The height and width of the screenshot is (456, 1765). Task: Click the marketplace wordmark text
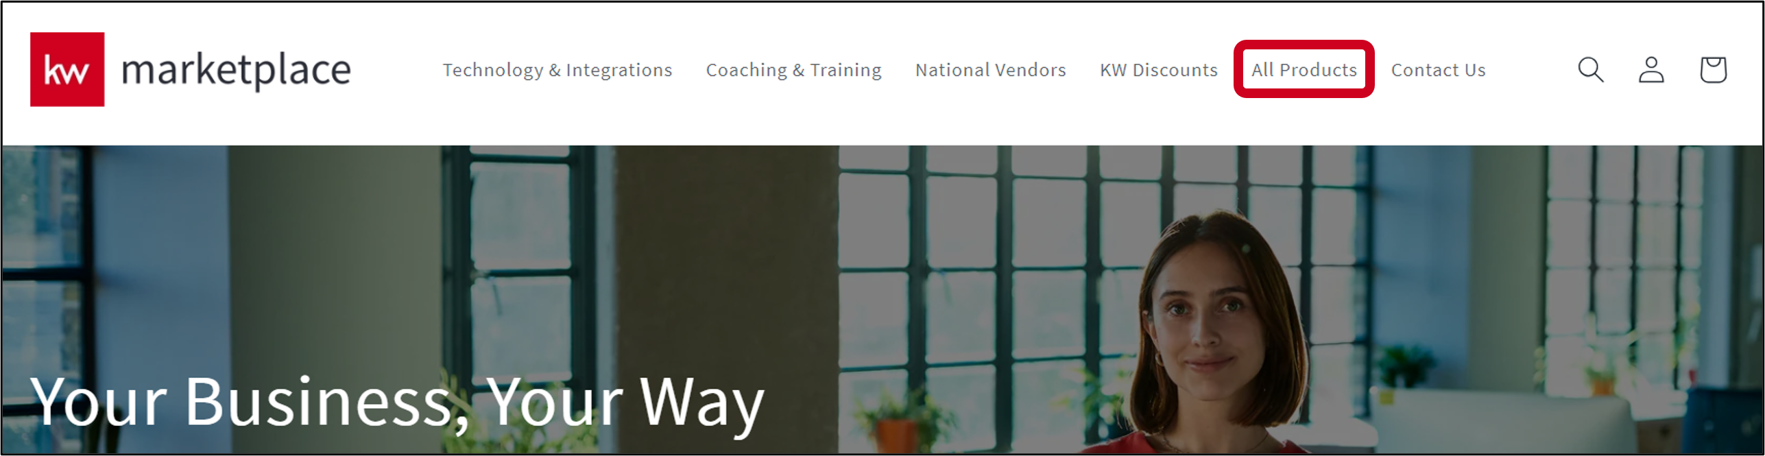pos(236,70)
